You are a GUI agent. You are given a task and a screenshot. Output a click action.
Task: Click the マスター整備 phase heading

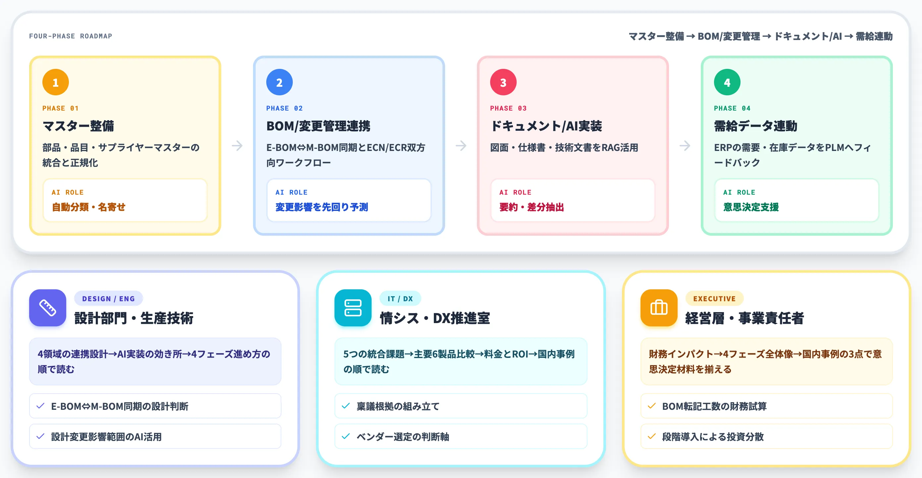click(78, 126)
